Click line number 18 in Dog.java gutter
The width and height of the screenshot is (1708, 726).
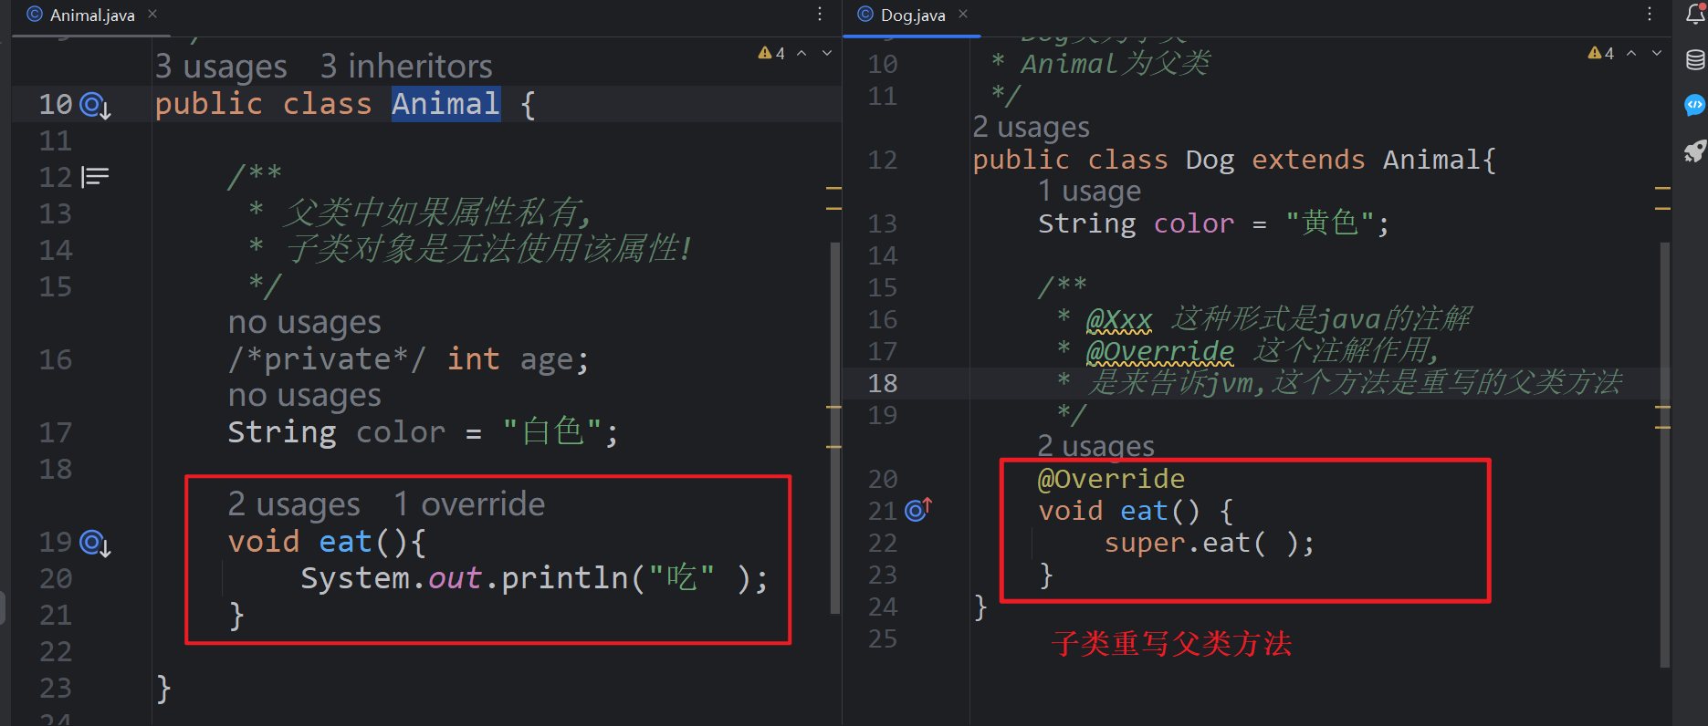click(883, 384)
